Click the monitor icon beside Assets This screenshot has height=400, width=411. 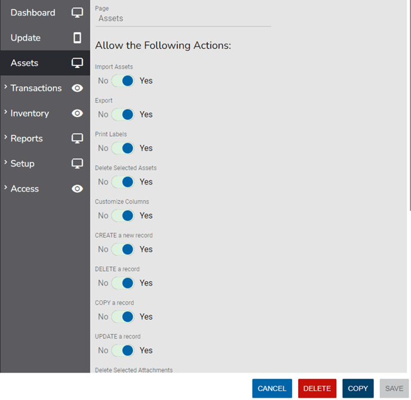click(77, 63)
